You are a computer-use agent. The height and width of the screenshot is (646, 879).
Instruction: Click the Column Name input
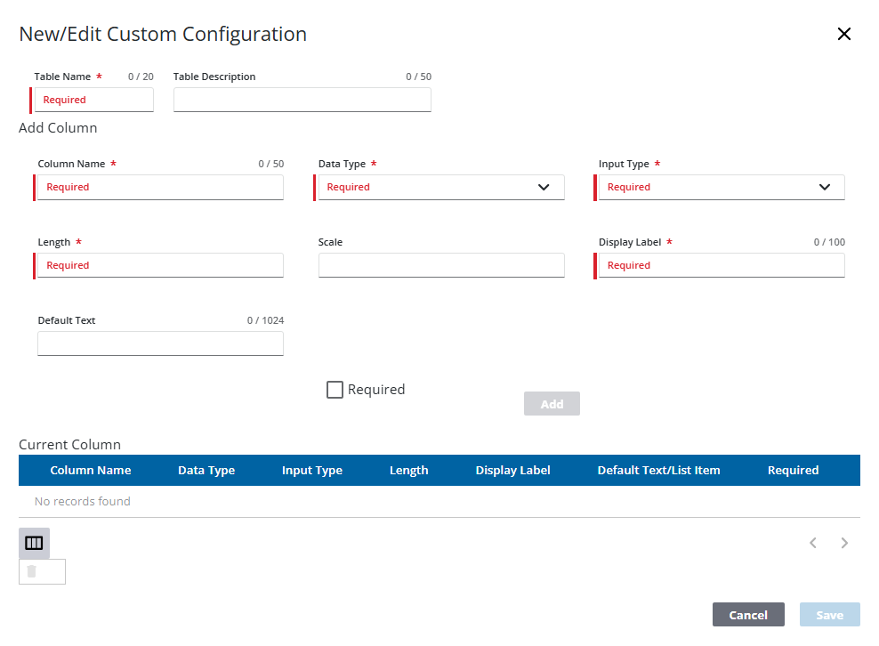(x=160, y=188)
